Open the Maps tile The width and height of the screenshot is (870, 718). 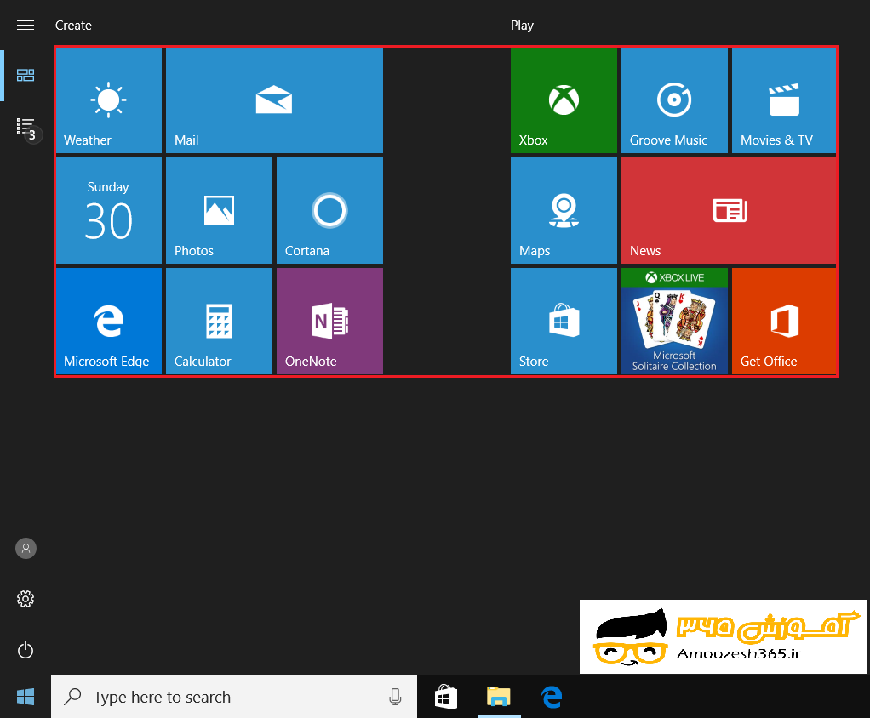(x=564, y=211)
